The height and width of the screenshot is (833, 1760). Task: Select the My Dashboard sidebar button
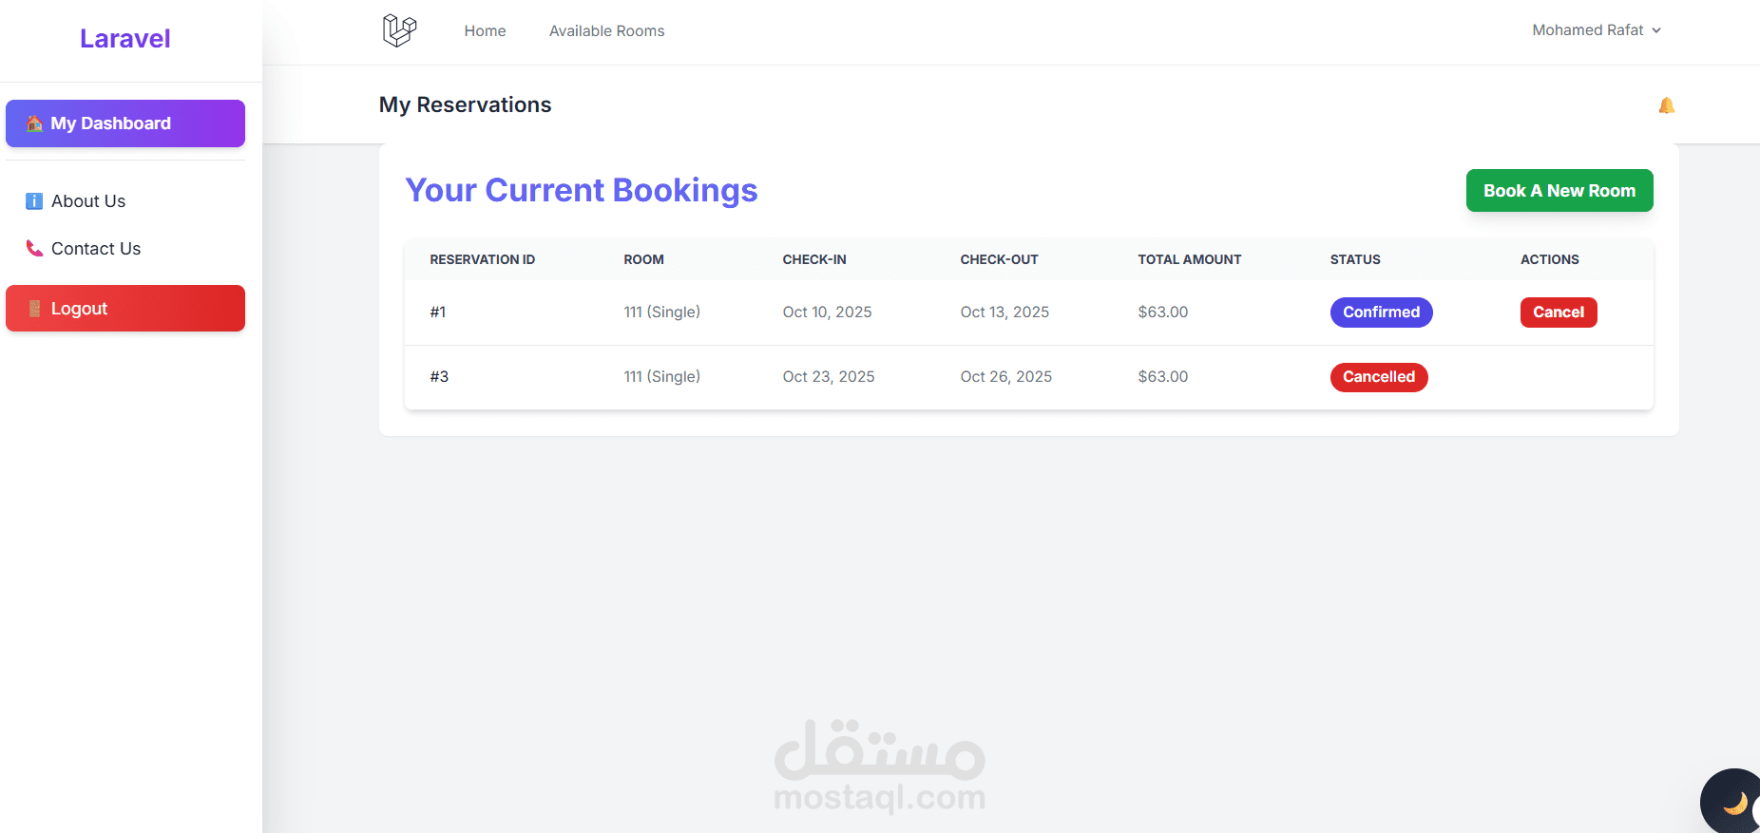(124, 123)
